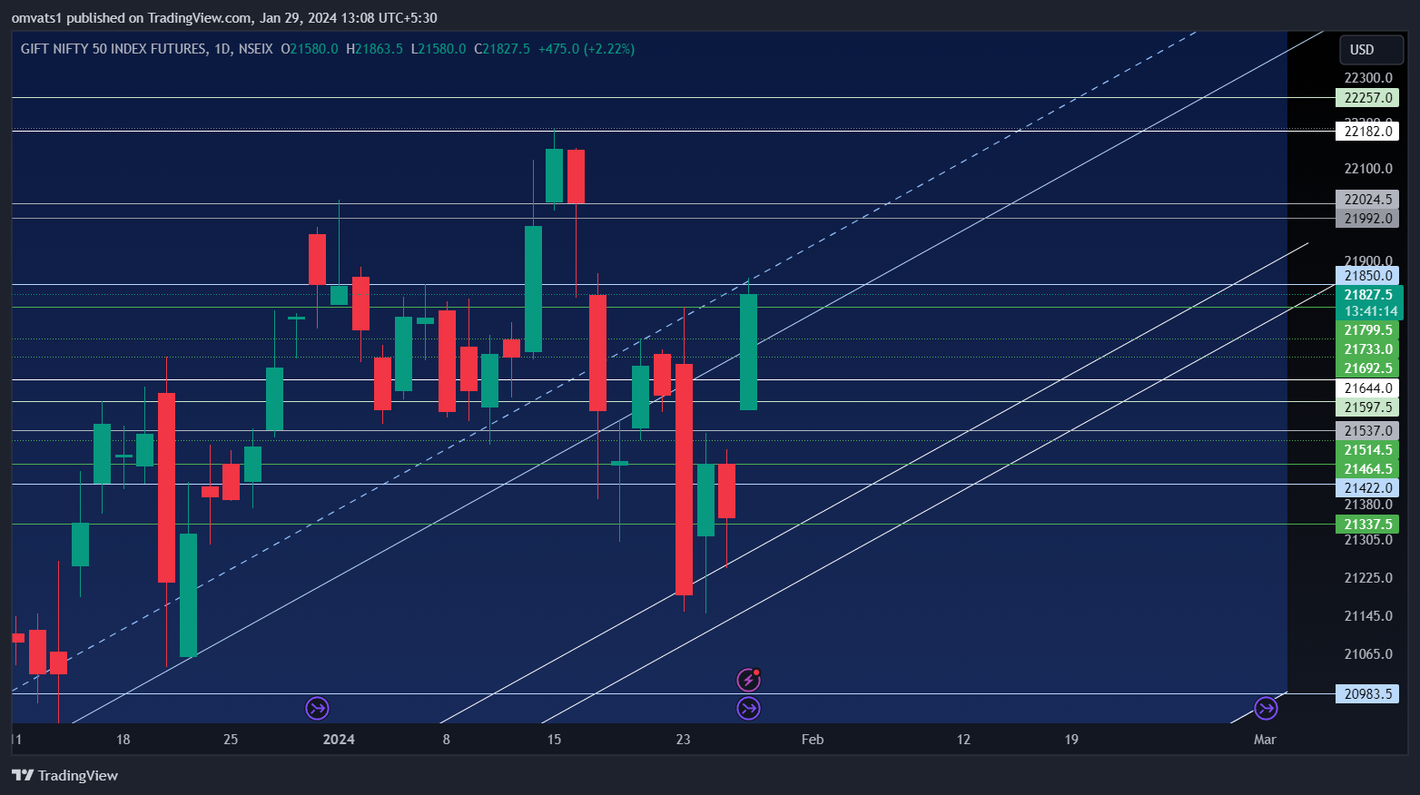
Task: Click the lightning bolt event icon
Action: click(x=748, y=679)
